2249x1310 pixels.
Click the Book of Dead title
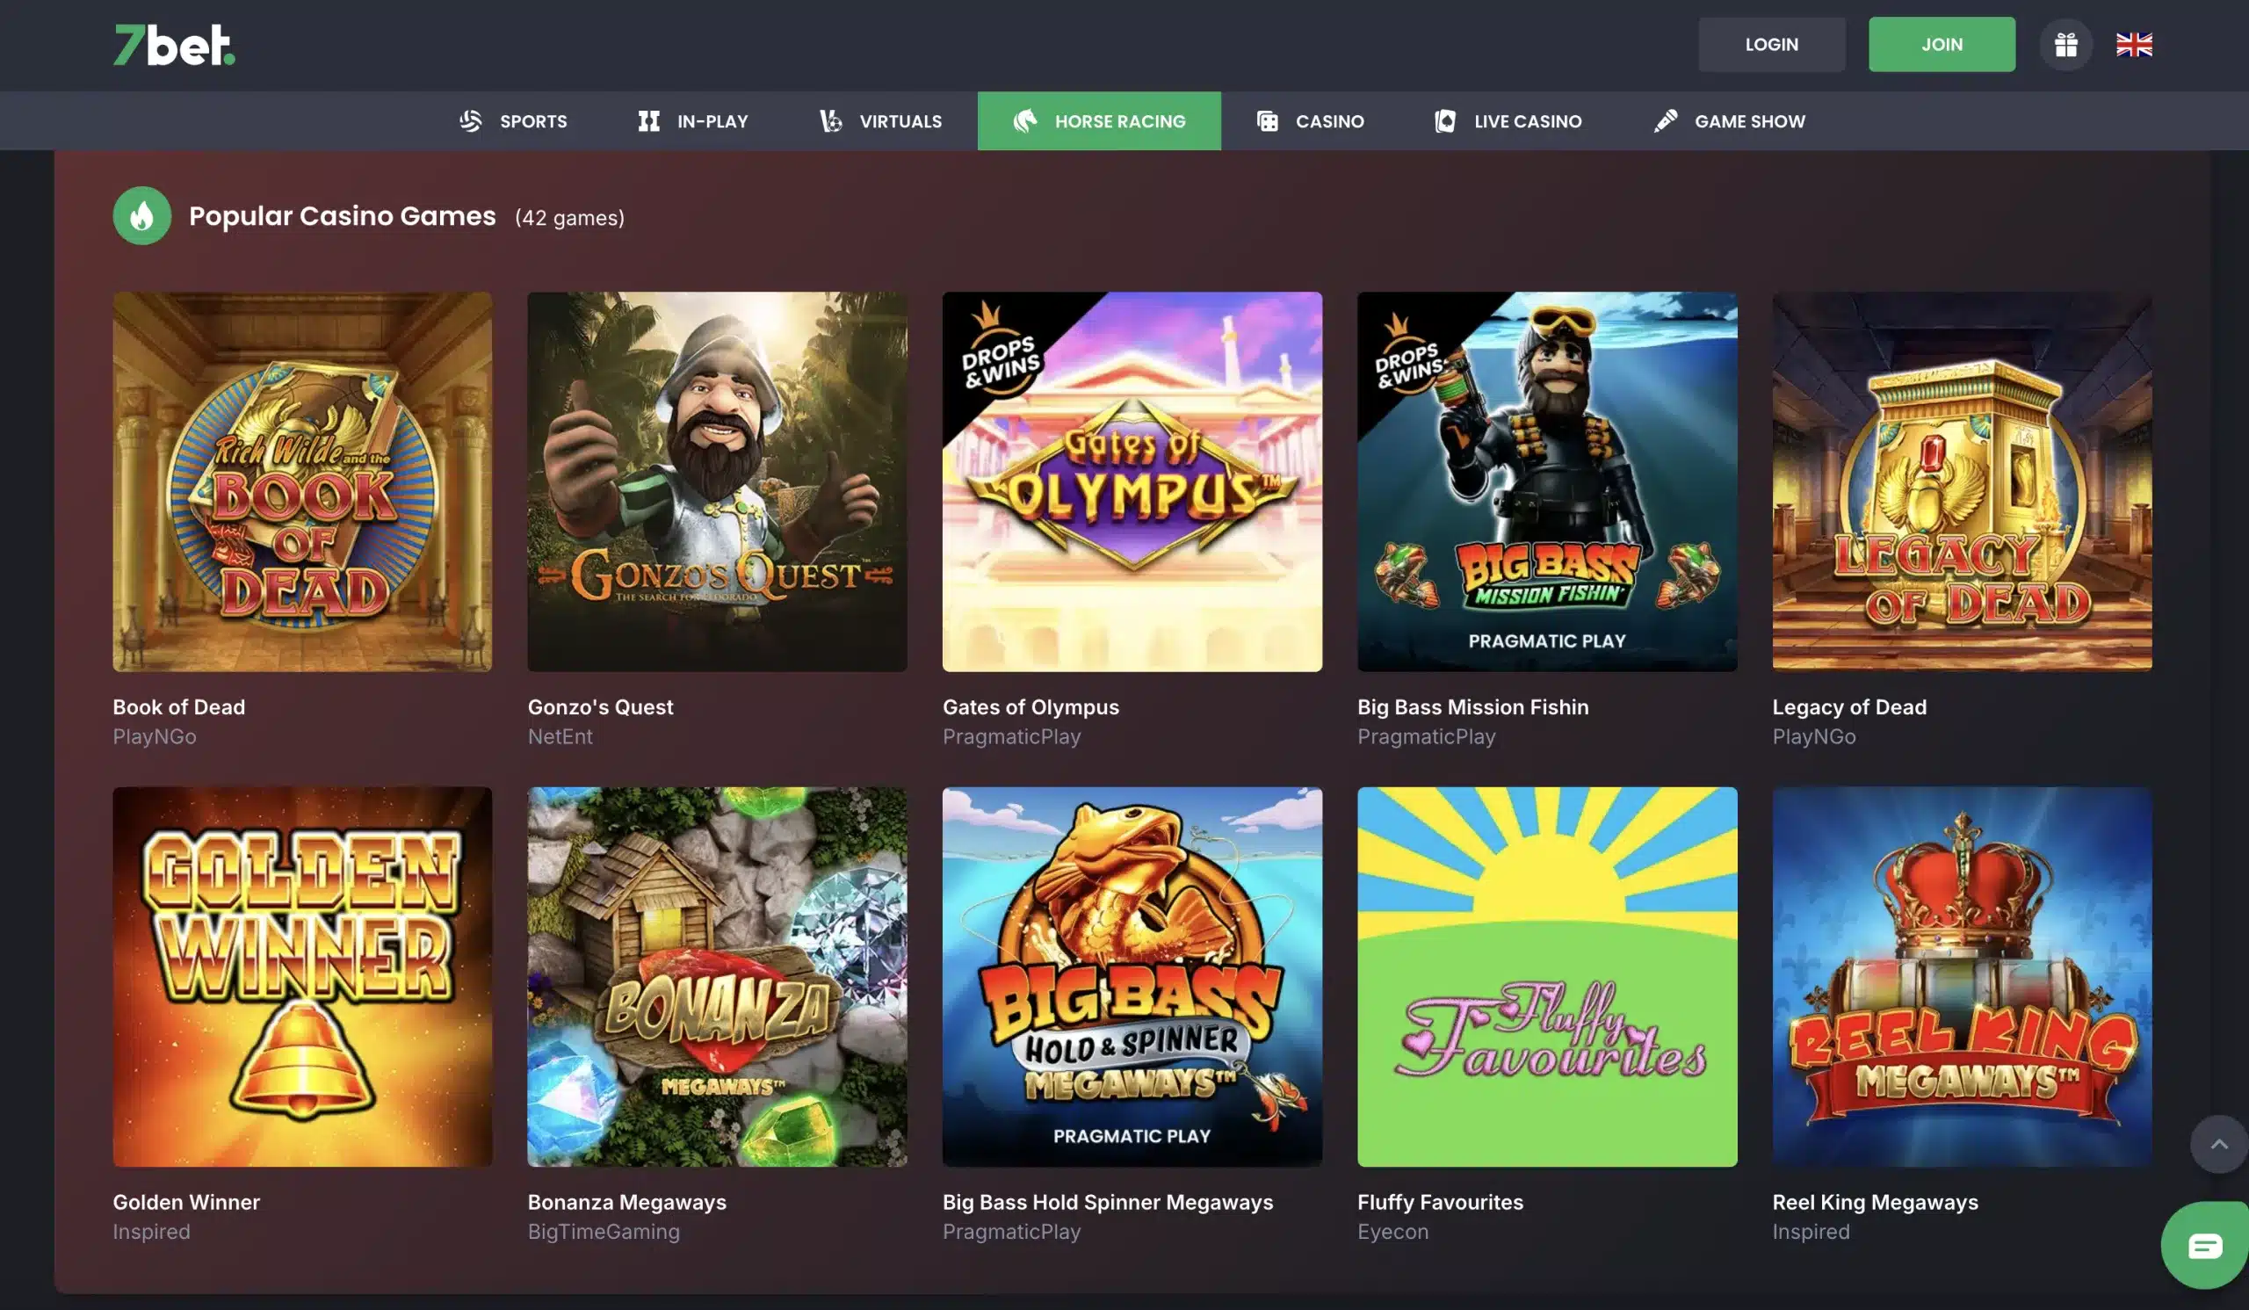(178, 706)
